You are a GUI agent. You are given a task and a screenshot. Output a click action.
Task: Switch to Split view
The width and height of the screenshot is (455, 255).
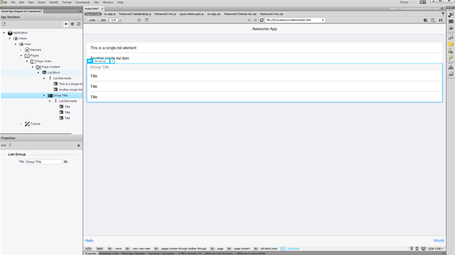[103, 20]
